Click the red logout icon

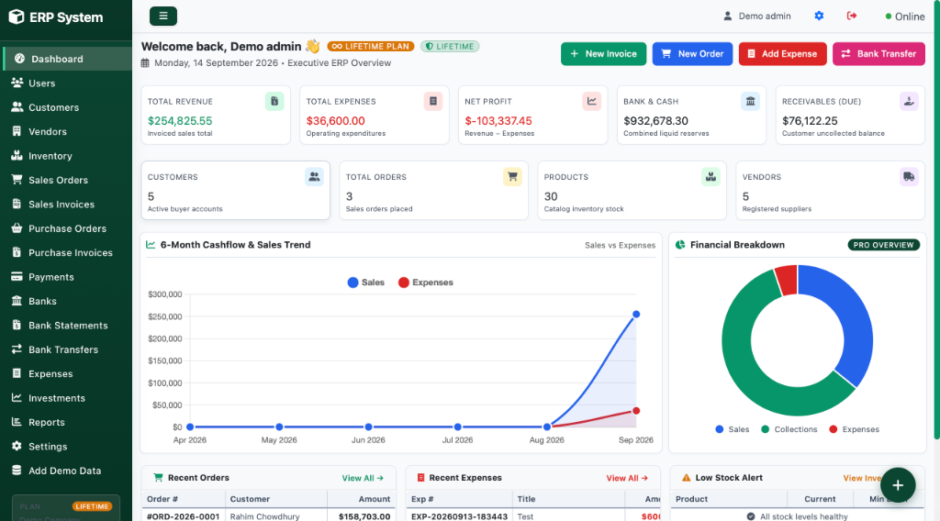pyautogui.click(x=851, y=17)
